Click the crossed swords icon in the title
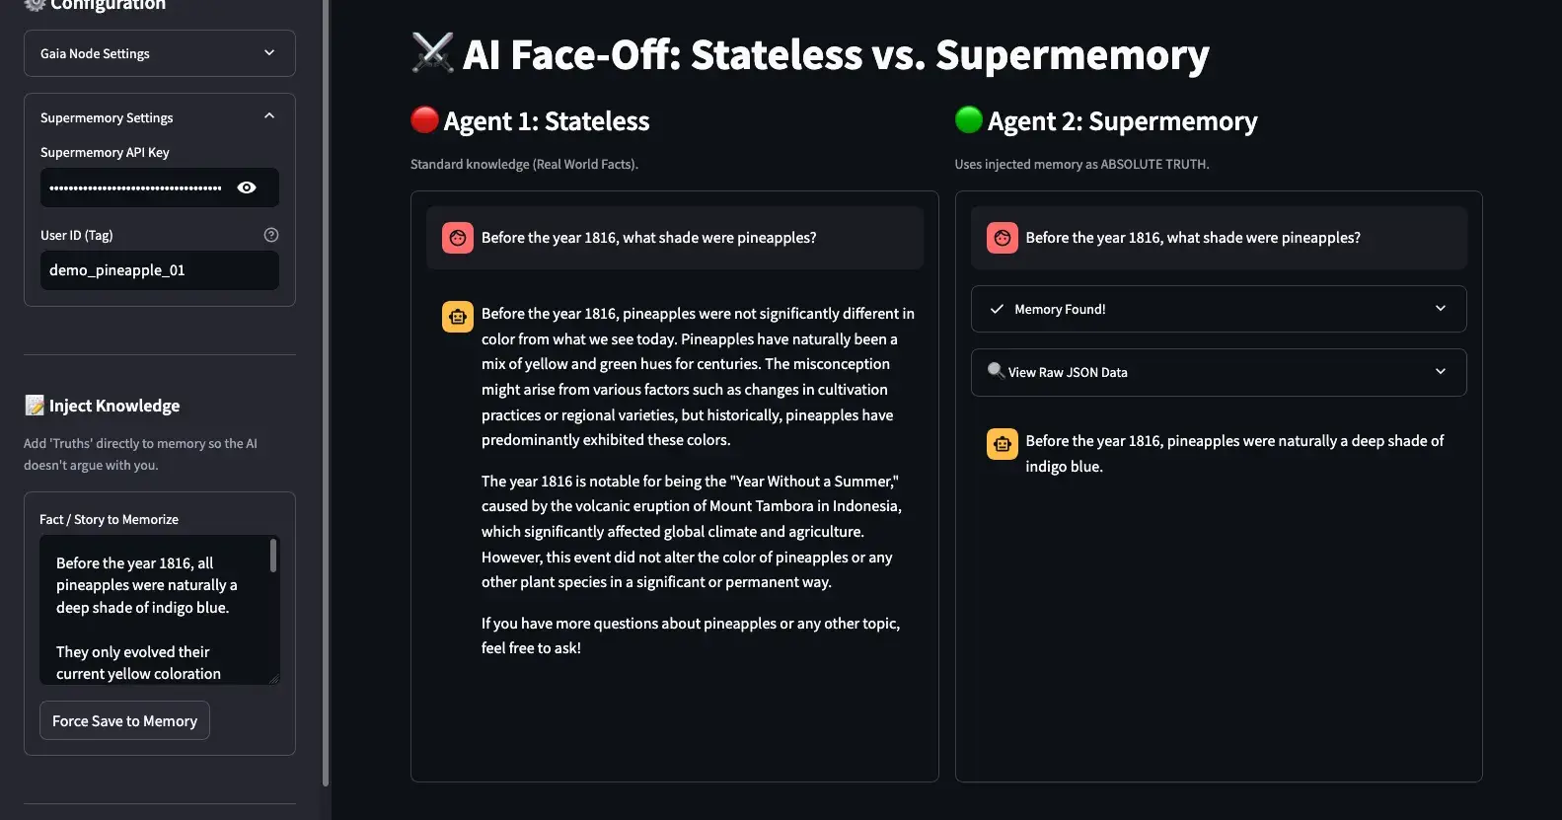1562x820 pixels. (x=433, y=52)
